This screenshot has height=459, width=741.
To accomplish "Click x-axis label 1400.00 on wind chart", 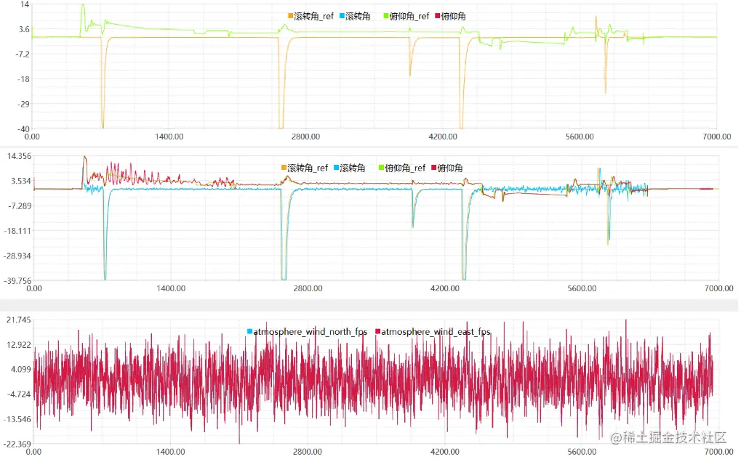I will point(171,452).
